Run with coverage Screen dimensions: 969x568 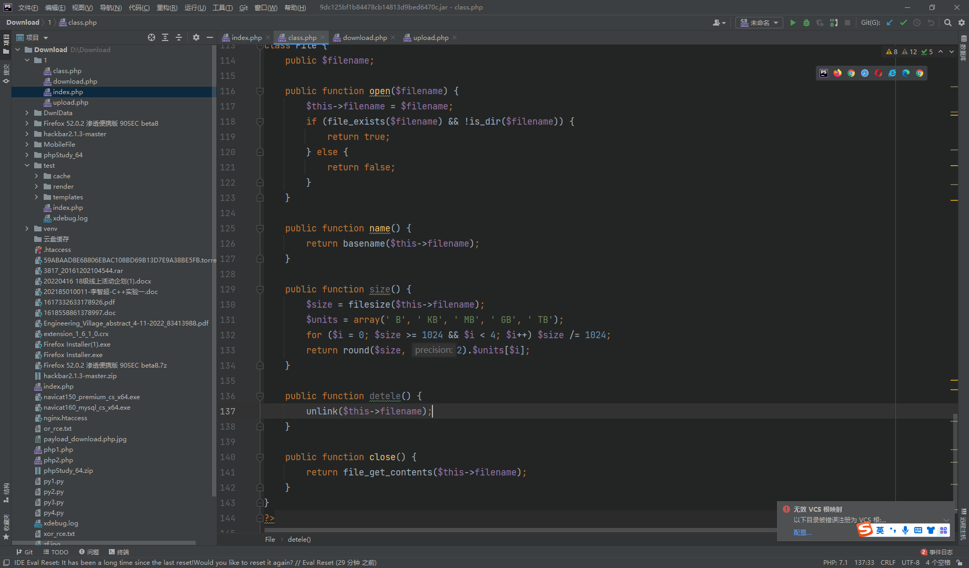[820, 23]
